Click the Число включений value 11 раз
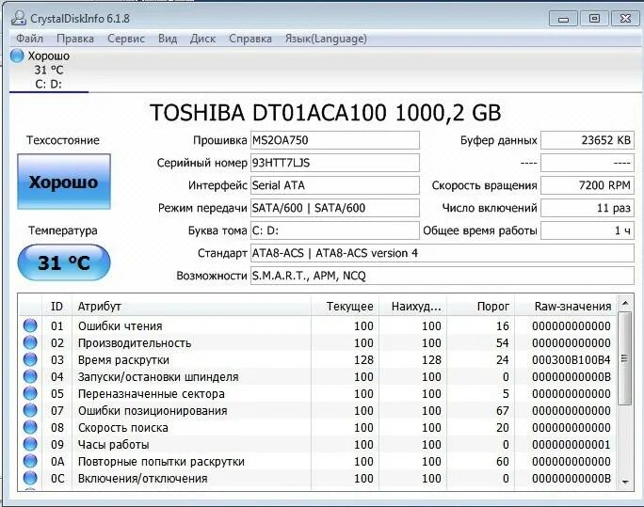The image size is (644, 507). (588, 208)
